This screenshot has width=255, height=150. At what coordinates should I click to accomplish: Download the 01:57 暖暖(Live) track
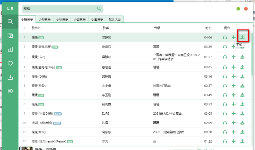pos(242,57)
